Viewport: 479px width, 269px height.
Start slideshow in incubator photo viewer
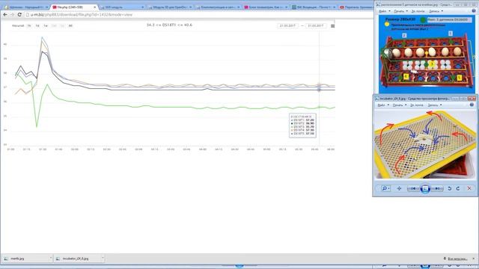pos(425,188)
